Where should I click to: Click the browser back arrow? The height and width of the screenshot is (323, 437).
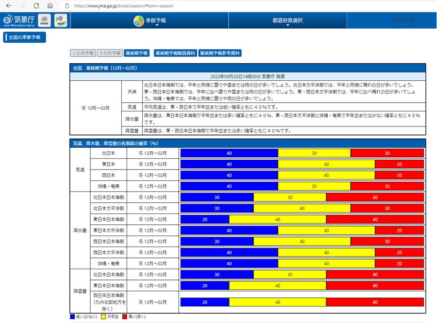point(9,6)
